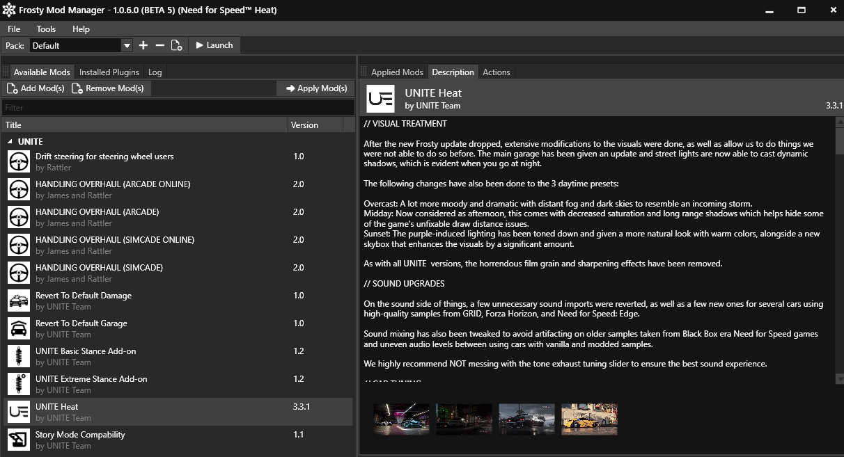Screen dimensions: 844x457
Task: Open the File menu
Action: point(14,29)
